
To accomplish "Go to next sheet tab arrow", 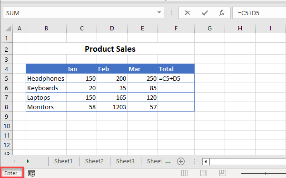I will 28,161.
